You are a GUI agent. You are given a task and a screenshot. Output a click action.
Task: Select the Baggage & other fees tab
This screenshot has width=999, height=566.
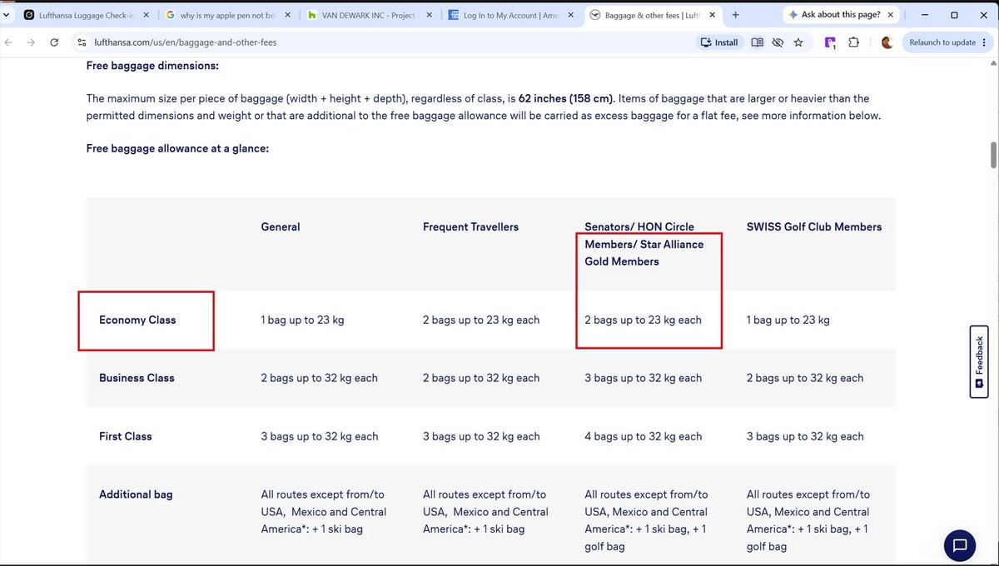[x=653, y=15]
